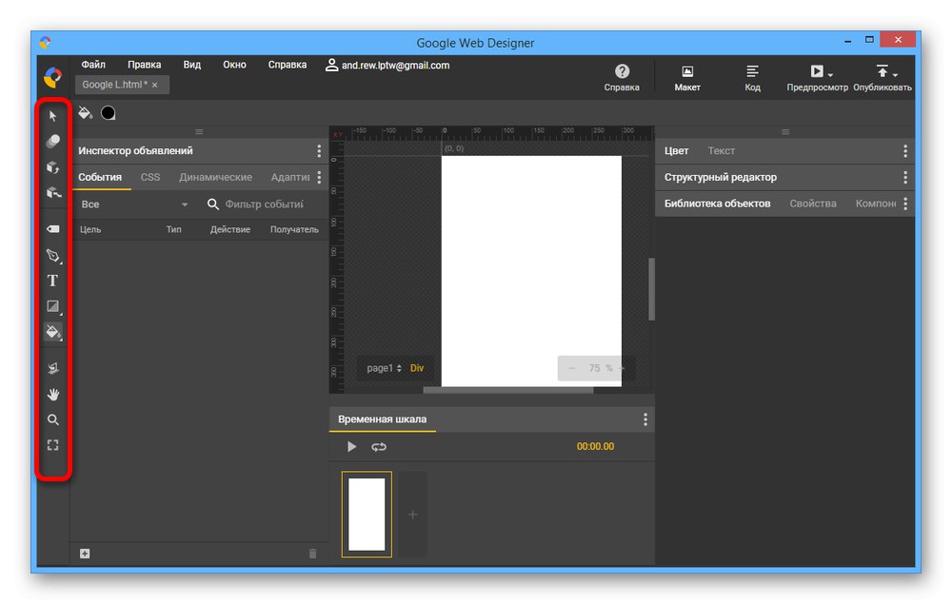The width and height of the screenshot is (952, 604).
Task: Open the Опубликовать dropdown arrow
Action: tap(896, 74)
